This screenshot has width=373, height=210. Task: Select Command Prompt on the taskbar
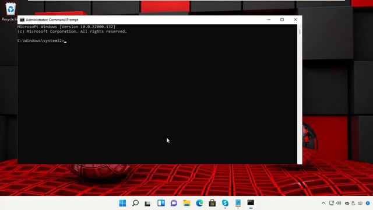click(x=251, y=203)
